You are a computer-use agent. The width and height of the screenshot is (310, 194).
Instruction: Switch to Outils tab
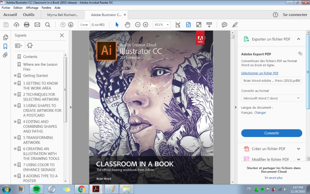[29, 15]
